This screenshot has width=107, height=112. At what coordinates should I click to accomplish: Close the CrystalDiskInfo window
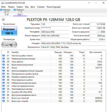[103, 3]
